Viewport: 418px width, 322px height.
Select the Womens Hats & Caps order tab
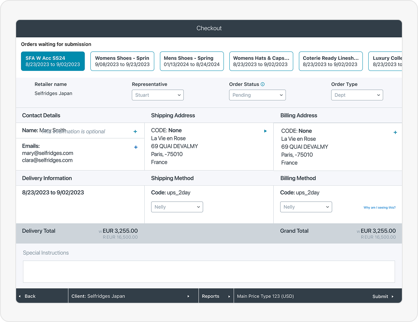click(x=261, y=61)
